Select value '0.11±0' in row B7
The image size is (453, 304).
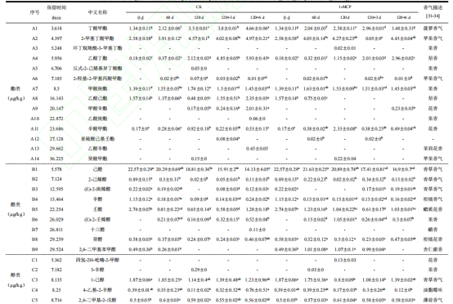point(258,230)
